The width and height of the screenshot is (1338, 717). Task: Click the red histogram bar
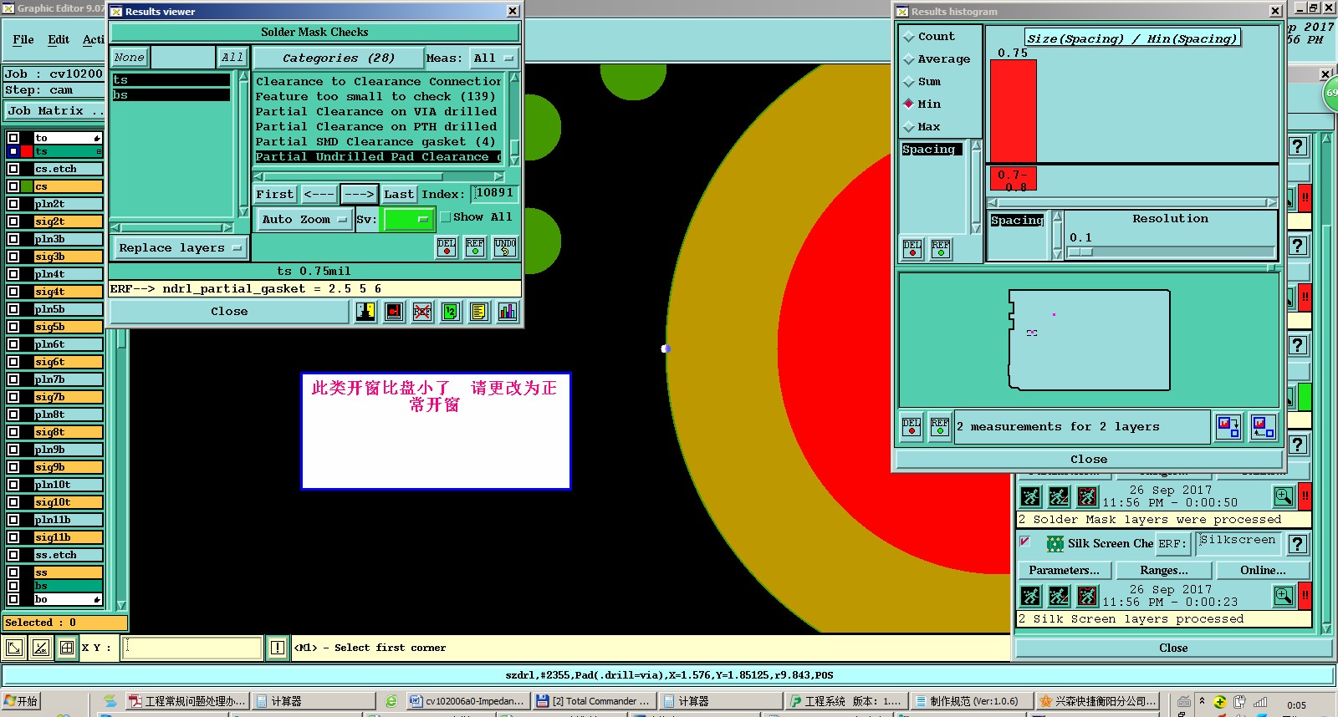point(1013,110)
